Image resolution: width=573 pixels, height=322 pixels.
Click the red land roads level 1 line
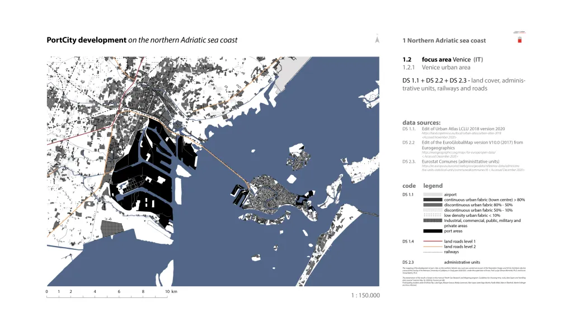pos(432,241)
